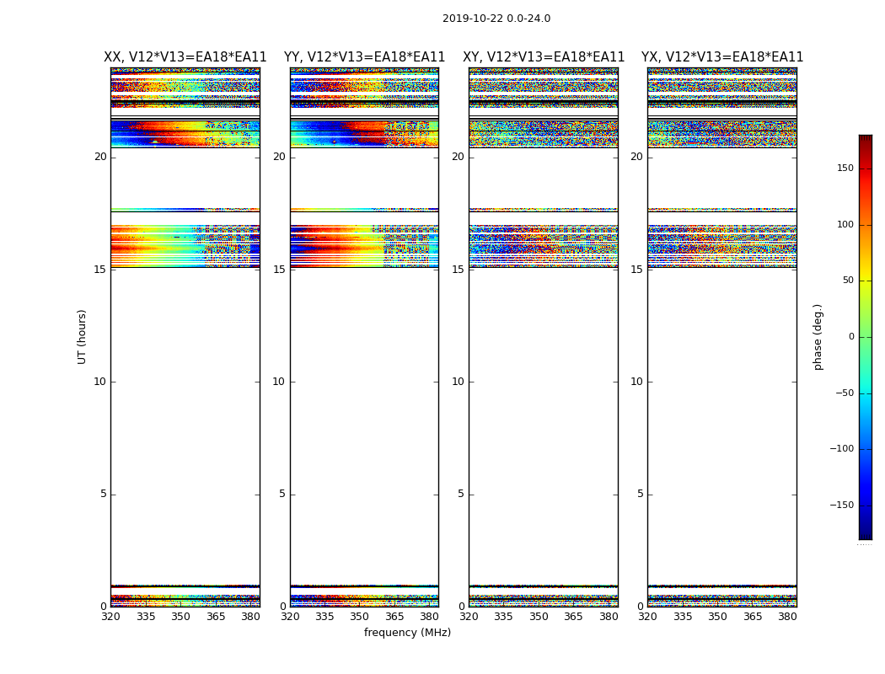
Task: Click the 15 tick label on XX panel y-axis
Action: click(x=100, y=270)
